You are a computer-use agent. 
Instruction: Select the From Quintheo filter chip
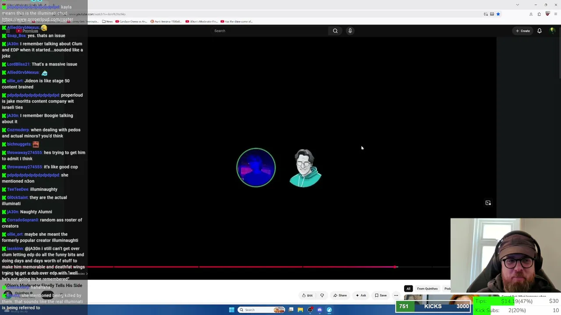pyautogui.click(x=427, y=289)
